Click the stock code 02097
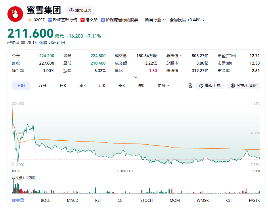Image resolution: width=268 pixels, height=211 pixels. [x=39, y=20]
